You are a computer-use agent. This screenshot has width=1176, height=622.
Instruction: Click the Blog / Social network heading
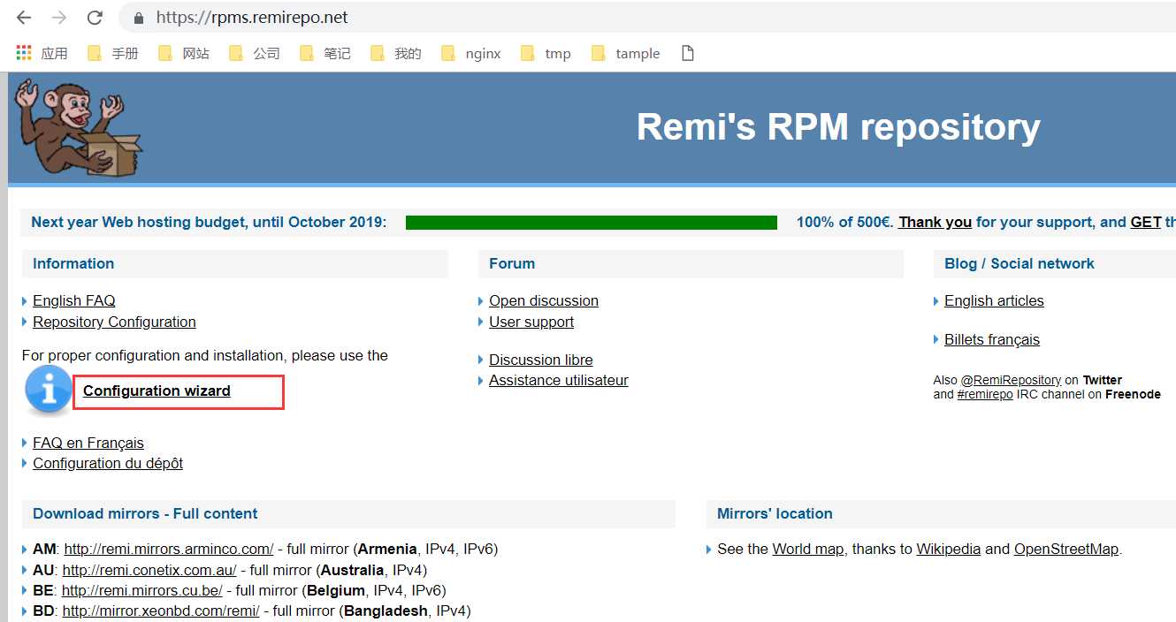(1019, 263)
